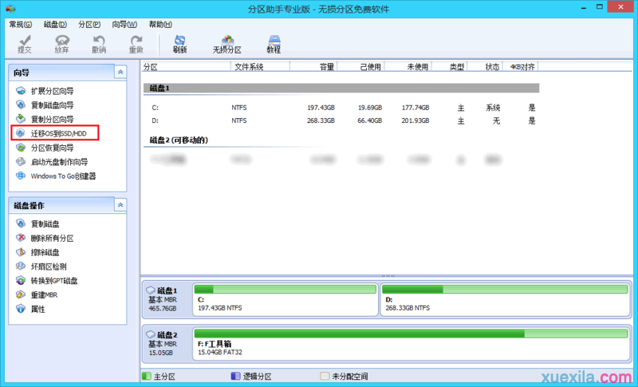
Task: Open the 磁盘(D) menu
Action: (55, 25)
